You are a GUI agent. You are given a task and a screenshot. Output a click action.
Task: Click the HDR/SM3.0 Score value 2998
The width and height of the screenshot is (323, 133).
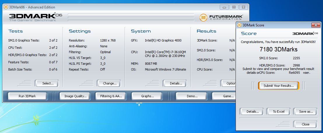coord(296,65)
